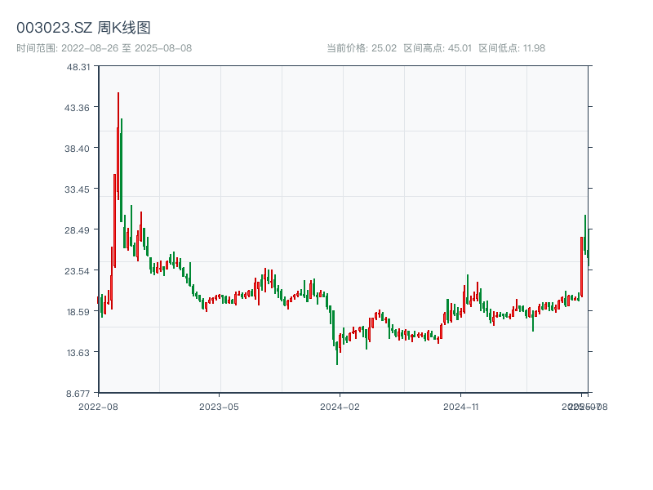653x490 pixels.
Task: Click y-axis value 28.49
Action: (x=77, y=230)
